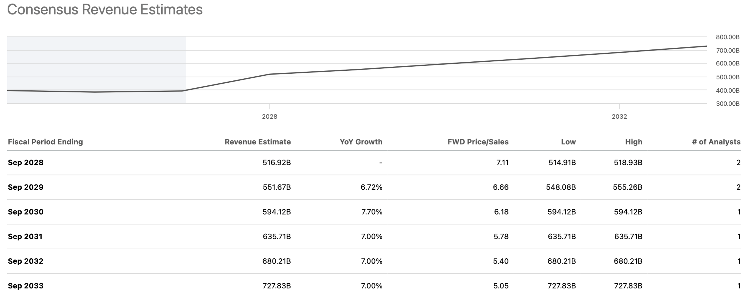Sort by # of Analysts header
Screen dimensions: 750x301
point(716,142)
